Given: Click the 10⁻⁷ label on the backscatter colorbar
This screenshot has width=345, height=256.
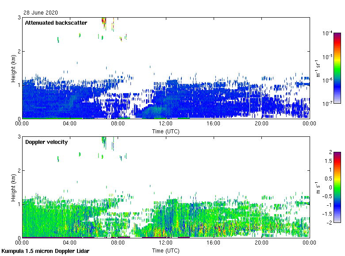Looking at the screenshot, I should [328, 104].
